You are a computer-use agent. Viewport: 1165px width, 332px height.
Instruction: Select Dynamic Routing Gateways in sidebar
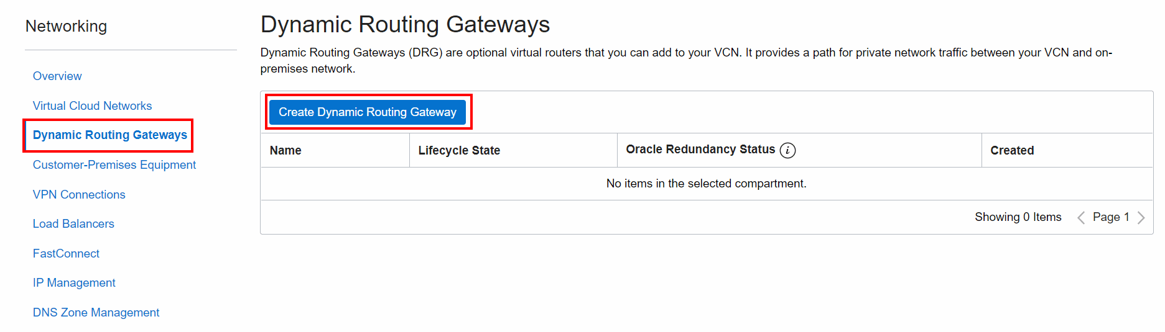[109, 135]
